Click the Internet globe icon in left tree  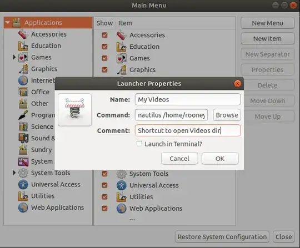(23, 80)
